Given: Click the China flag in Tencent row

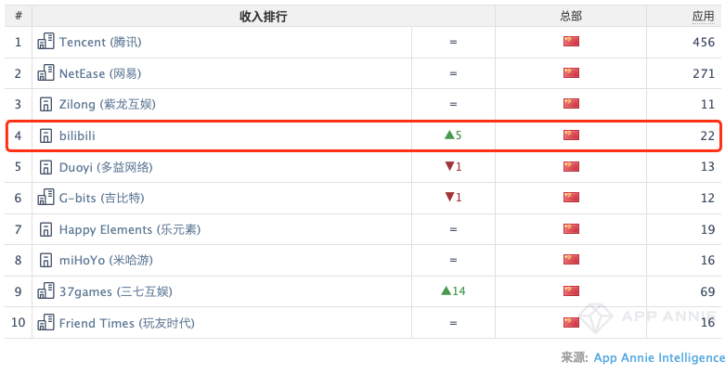Looking at the screenshot, I should 571,42.
